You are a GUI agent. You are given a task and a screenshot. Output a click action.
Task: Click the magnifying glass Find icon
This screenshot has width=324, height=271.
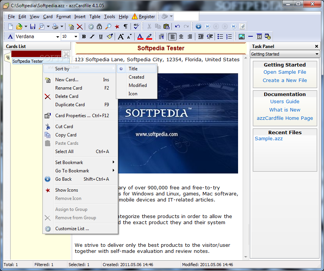pos(108,26)
